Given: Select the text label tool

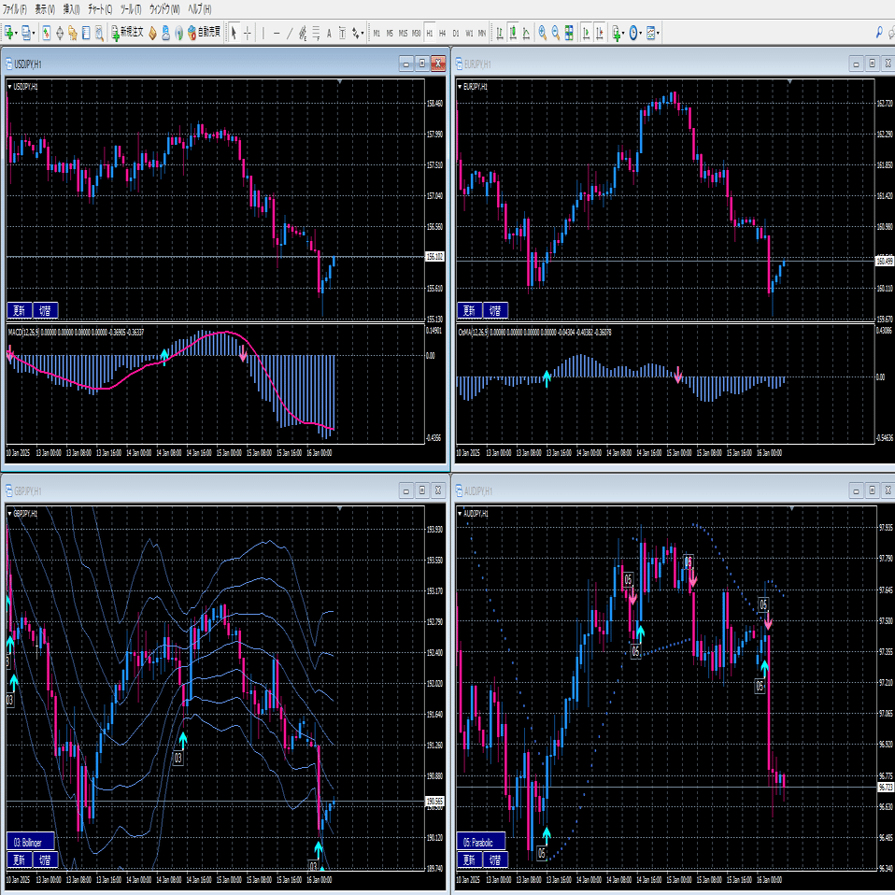Looking at the screenshot, I should (x=342, y=33).
